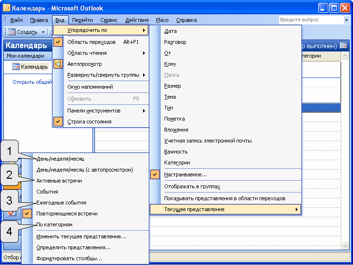Open the Справка menu
This screenshot has height=265, width=353.
187,20
